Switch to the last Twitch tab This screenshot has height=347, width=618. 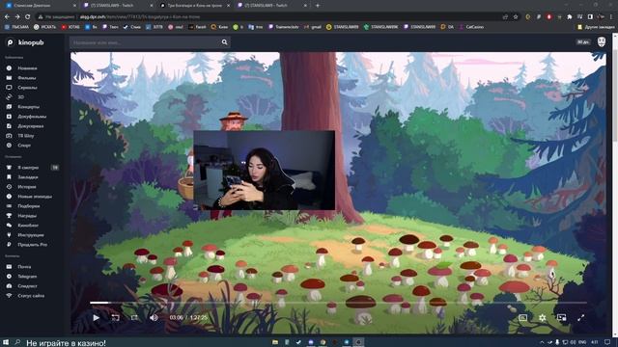point(272,6)
